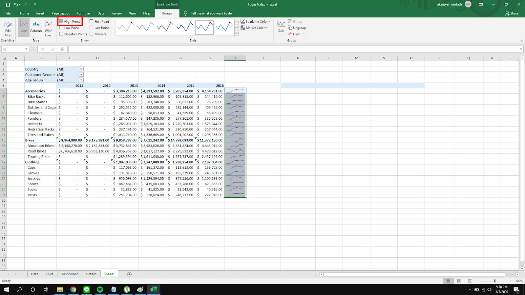Open the Page Layout ribbon tab
Screen dimensions: 525x295
click(x=60, y=13)
